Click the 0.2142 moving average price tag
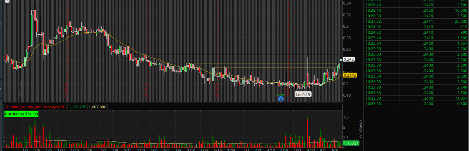Viewport: 469px width, 151px height. [350, 75]
